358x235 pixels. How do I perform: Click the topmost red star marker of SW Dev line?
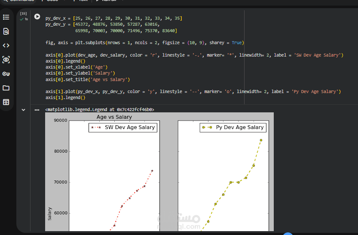coord(152,171)
